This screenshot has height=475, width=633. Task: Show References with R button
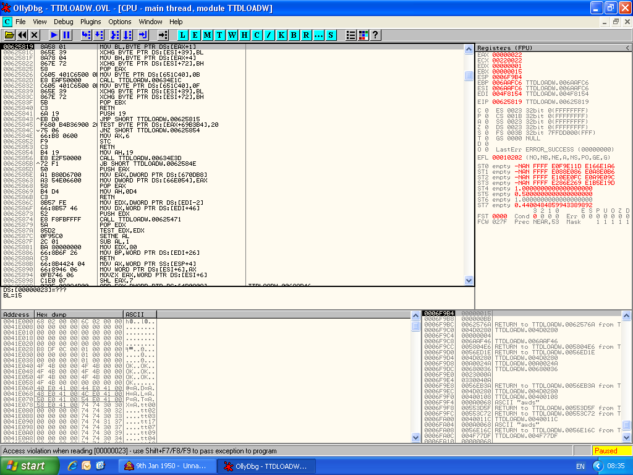click(x=306, y=35)
